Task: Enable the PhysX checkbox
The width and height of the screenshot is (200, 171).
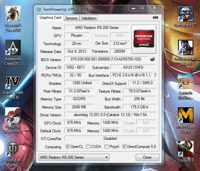Action: 106,147
